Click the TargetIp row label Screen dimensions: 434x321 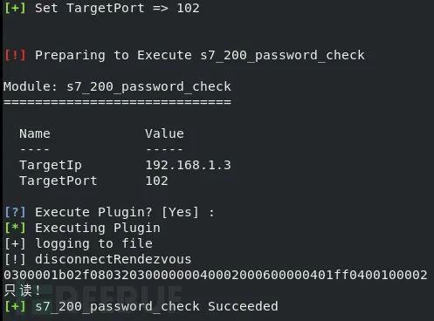click(51, 165)
